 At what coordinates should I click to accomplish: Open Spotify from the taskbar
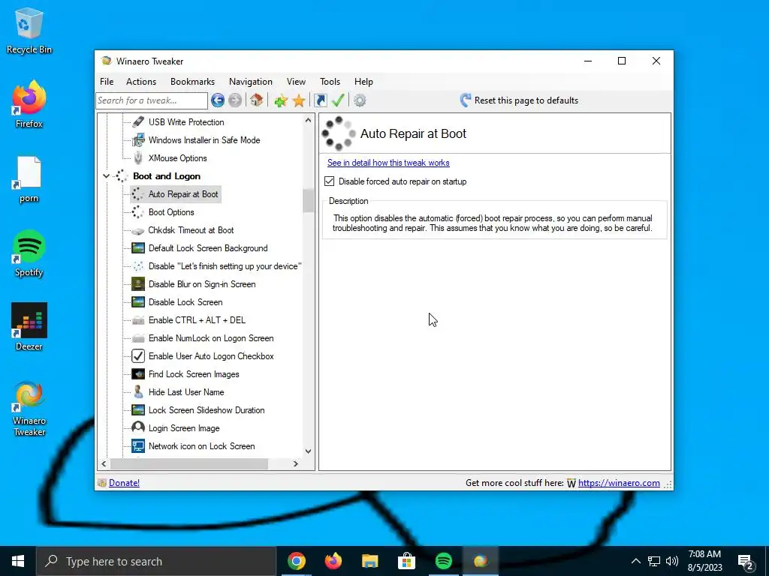coord(443,561)
